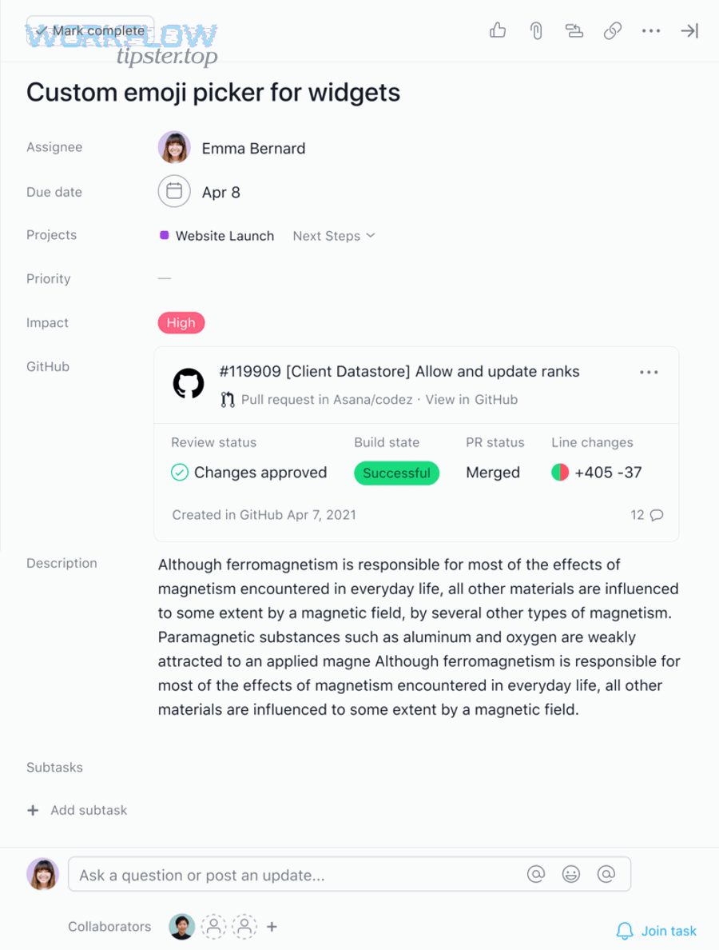Viewport: 719px width, 950px height.
Task: Open the due date calendar icon
Action: [174, 191]
